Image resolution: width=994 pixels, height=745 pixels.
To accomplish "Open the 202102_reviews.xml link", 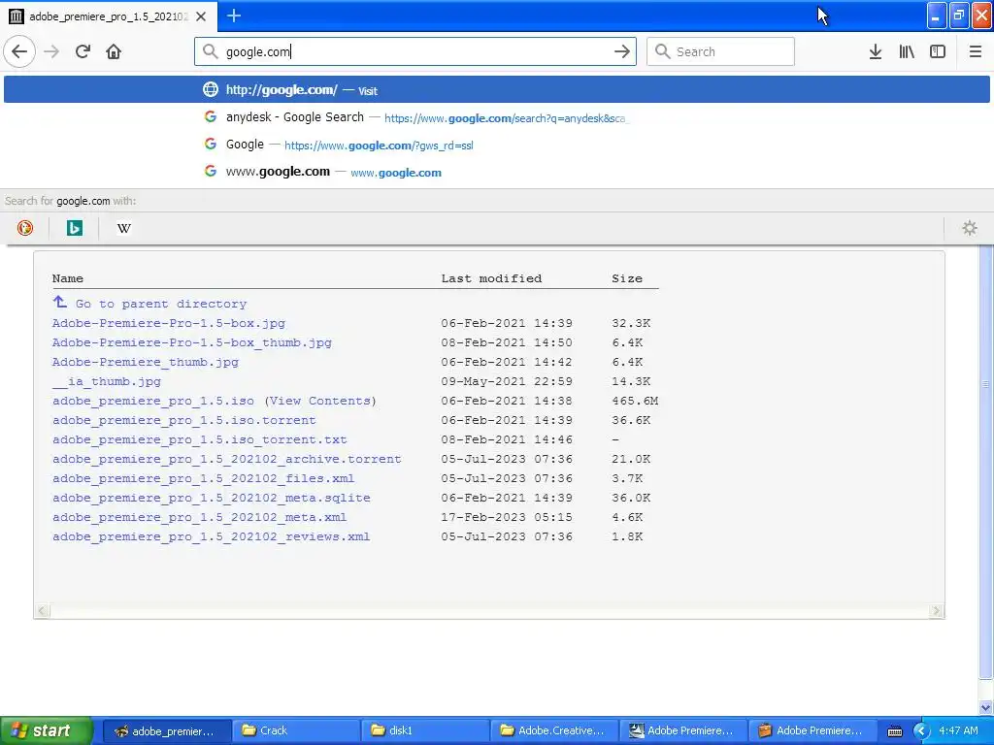I will click(x=211, y=536).
